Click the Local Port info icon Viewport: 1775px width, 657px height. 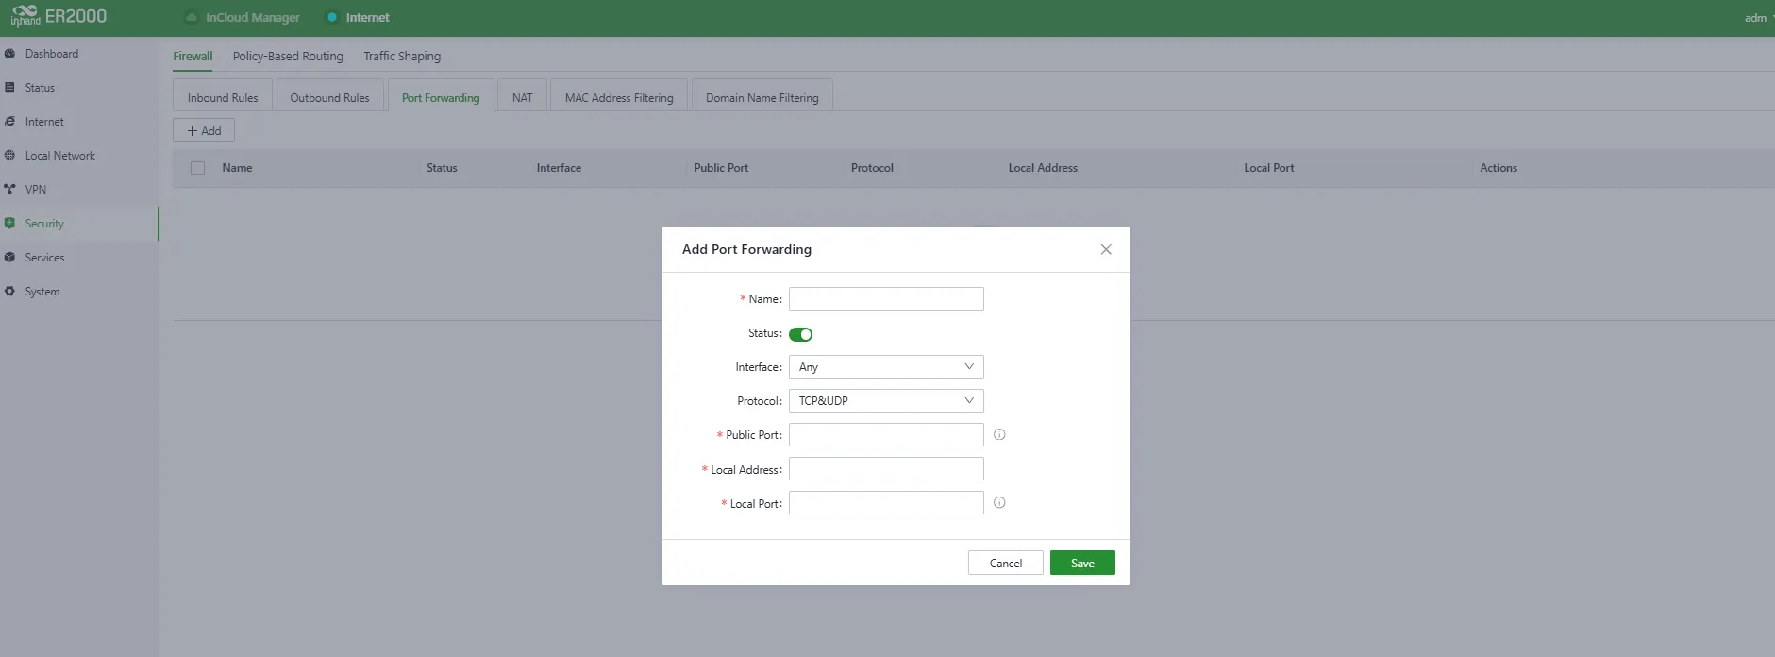[999, 503]
